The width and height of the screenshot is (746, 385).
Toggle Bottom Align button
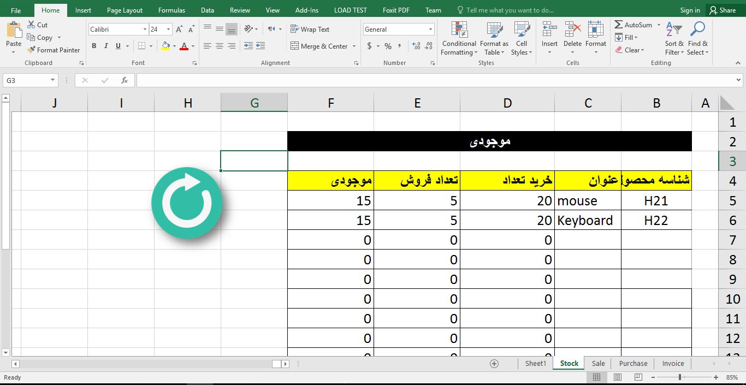click(232, 29)
